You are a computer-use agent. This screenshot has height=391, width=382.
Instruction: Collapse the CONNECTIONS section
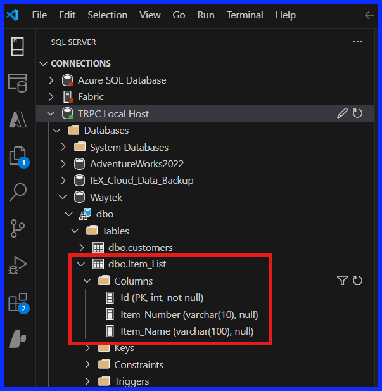coord(44,64)
